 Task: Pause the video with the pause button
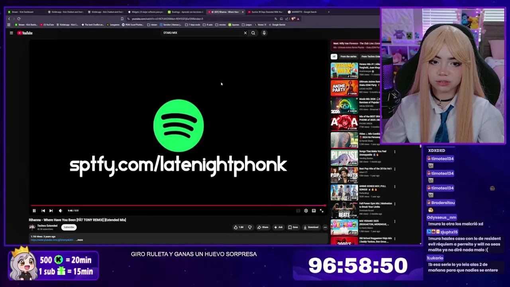[x=34, y=210]
